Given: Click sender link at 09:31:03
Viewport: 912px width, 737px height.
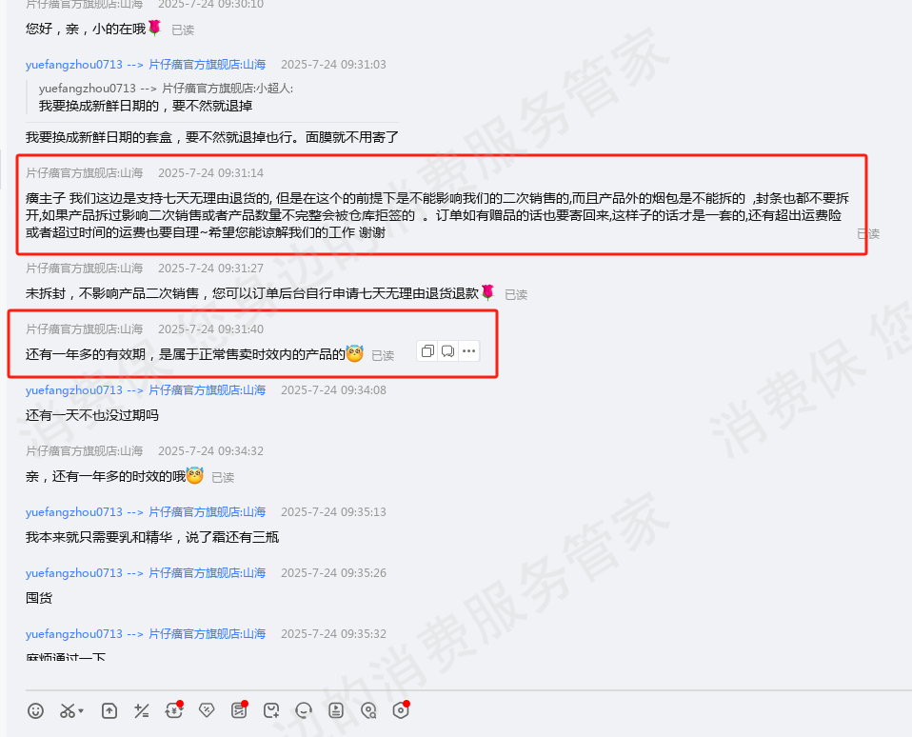Looking at the screenshot, I should click(x=146, y=65).
